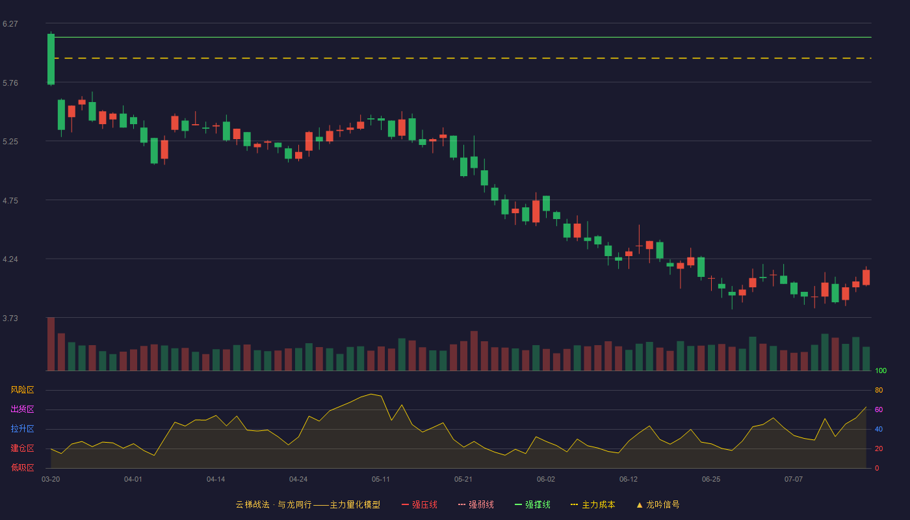Click the indicator line peak near 05-11
Viewport: 910px width, 520px height.
point(371,394)
